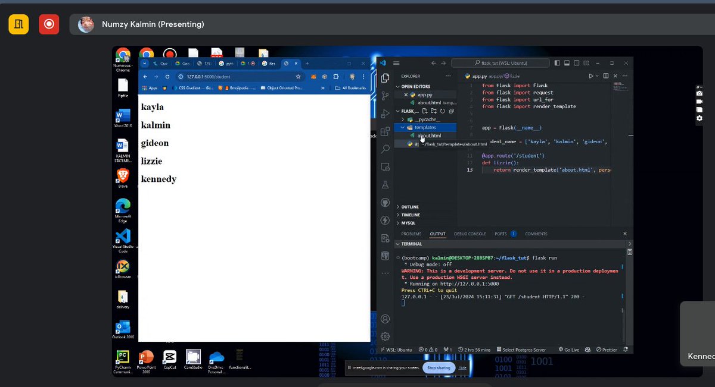Image resolution: width=715 pixels, height=387 pixels.
Task: Switch to the OUTPUT panel tab
Action: 437,234
